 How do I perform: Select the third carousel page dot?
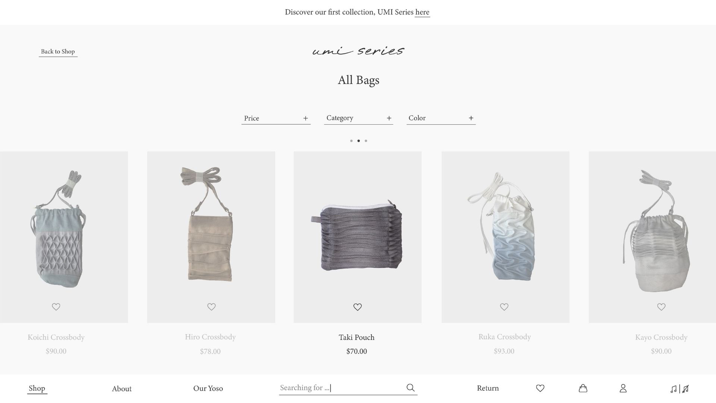(366, 141)
